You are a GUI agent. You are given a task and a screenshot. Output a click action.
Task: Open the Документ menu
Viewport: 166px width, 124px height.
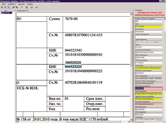tap(22, 4)
